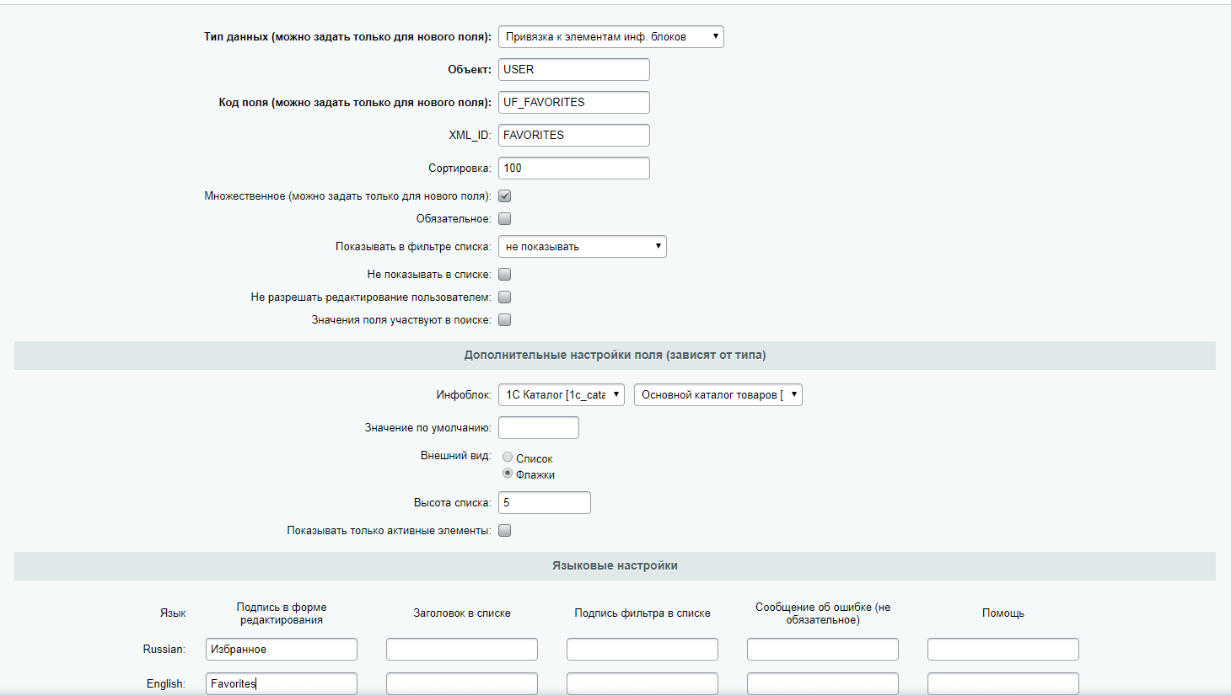Click the Высота списка field
Image resolution: width=1231 pixels, height=696 pixels.
pyautogui.click(x=544, y=503)
